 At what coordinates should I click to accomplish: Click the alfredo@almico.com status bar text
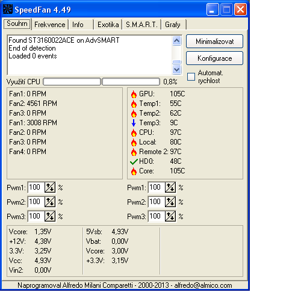click(203, 285)
